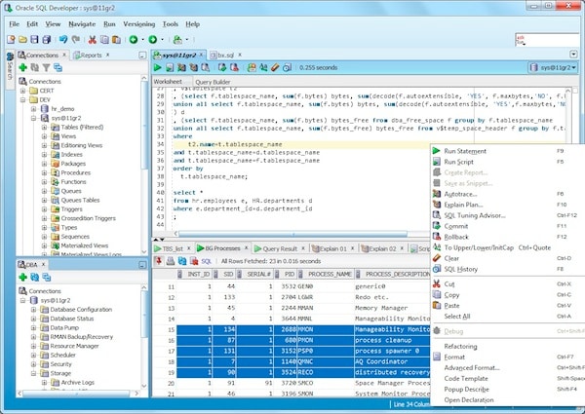585x414 pixels.
Task: Select Format in the context menu
Action: [x=454, y=358]
